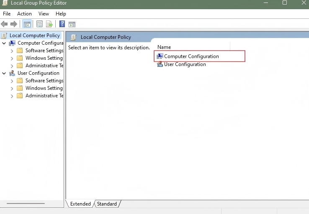
Task: Open Properties from the toolbar icon
Action: coord(40,24)
